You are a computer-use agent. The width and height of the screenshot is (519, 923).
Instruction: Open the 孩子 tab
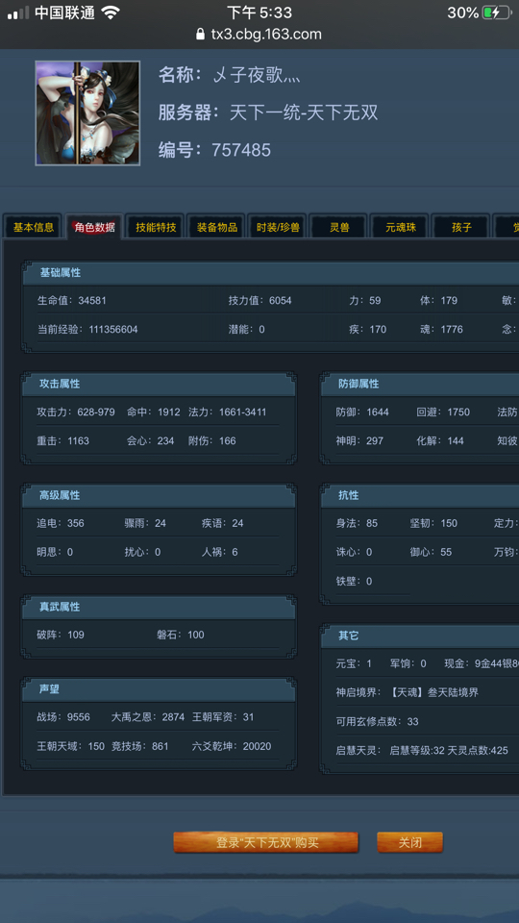tap(462, 227)
